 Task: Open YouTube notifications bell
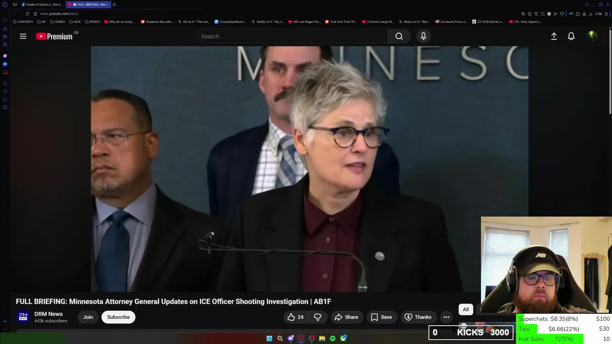click(571, 36)
